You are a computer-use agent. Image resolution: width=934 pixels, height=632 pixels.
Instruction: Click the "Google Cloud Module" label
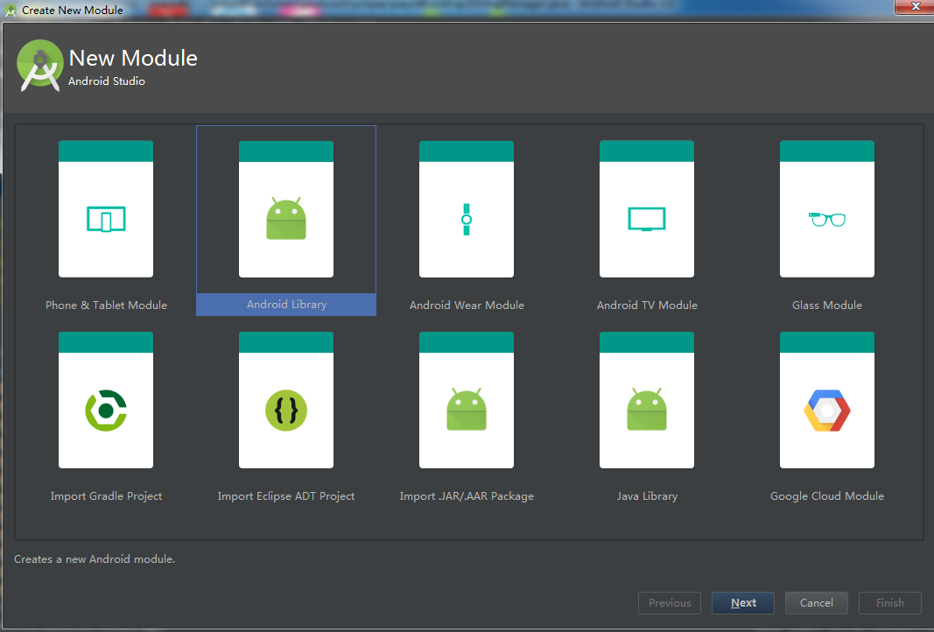[827, 495]
